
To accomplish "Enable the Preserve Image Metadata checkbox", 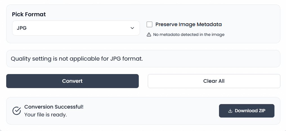I will click(149, 24).
